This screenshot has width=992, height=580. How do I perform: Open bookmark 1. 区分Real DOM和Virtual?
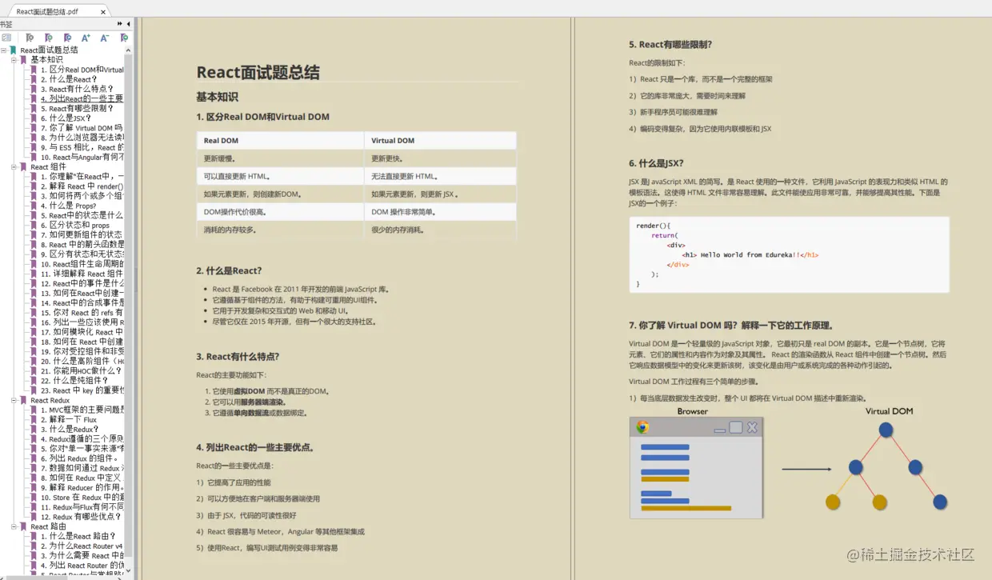point(82,70)
